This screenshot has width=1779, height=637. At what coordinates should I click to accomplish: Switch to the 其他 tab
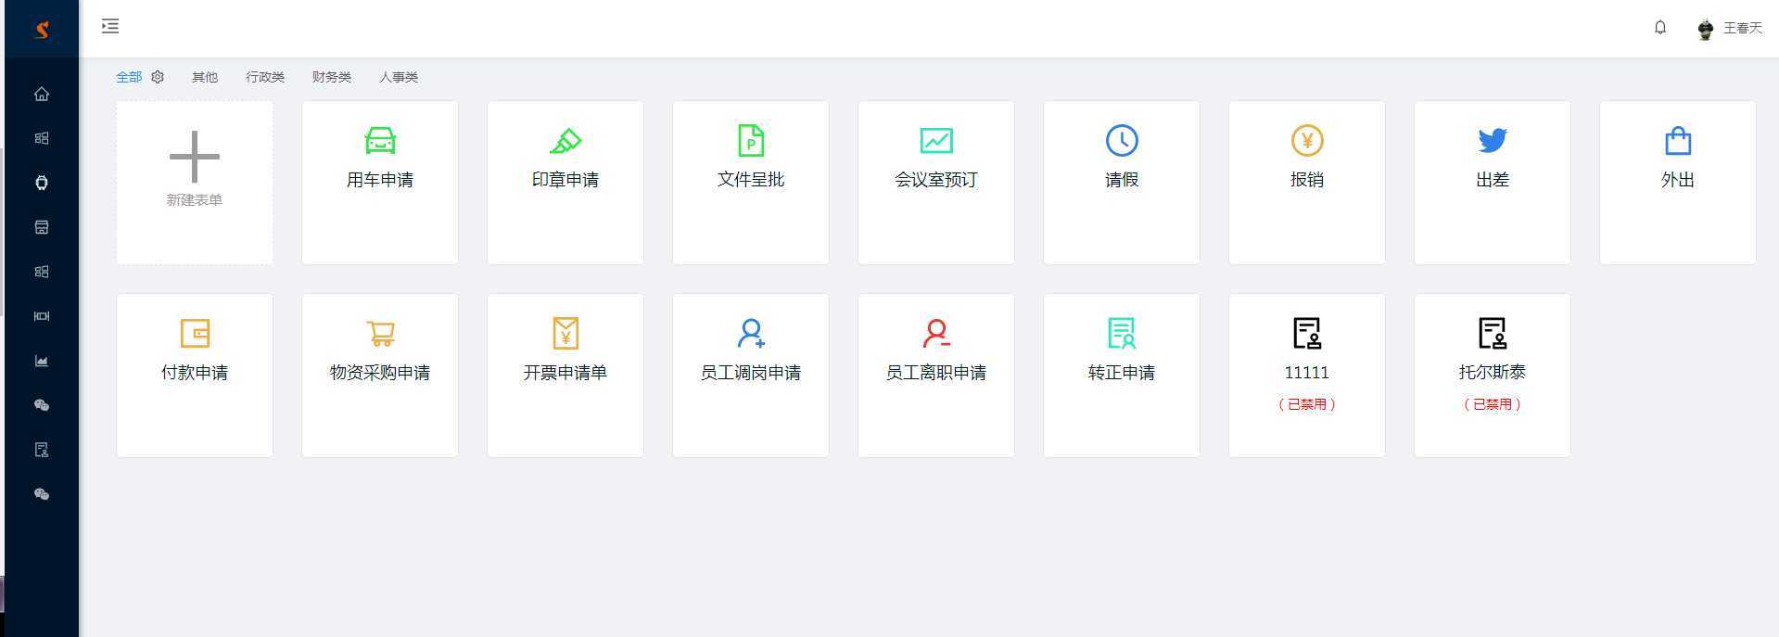pyautogui.click(x=205, y=77)
